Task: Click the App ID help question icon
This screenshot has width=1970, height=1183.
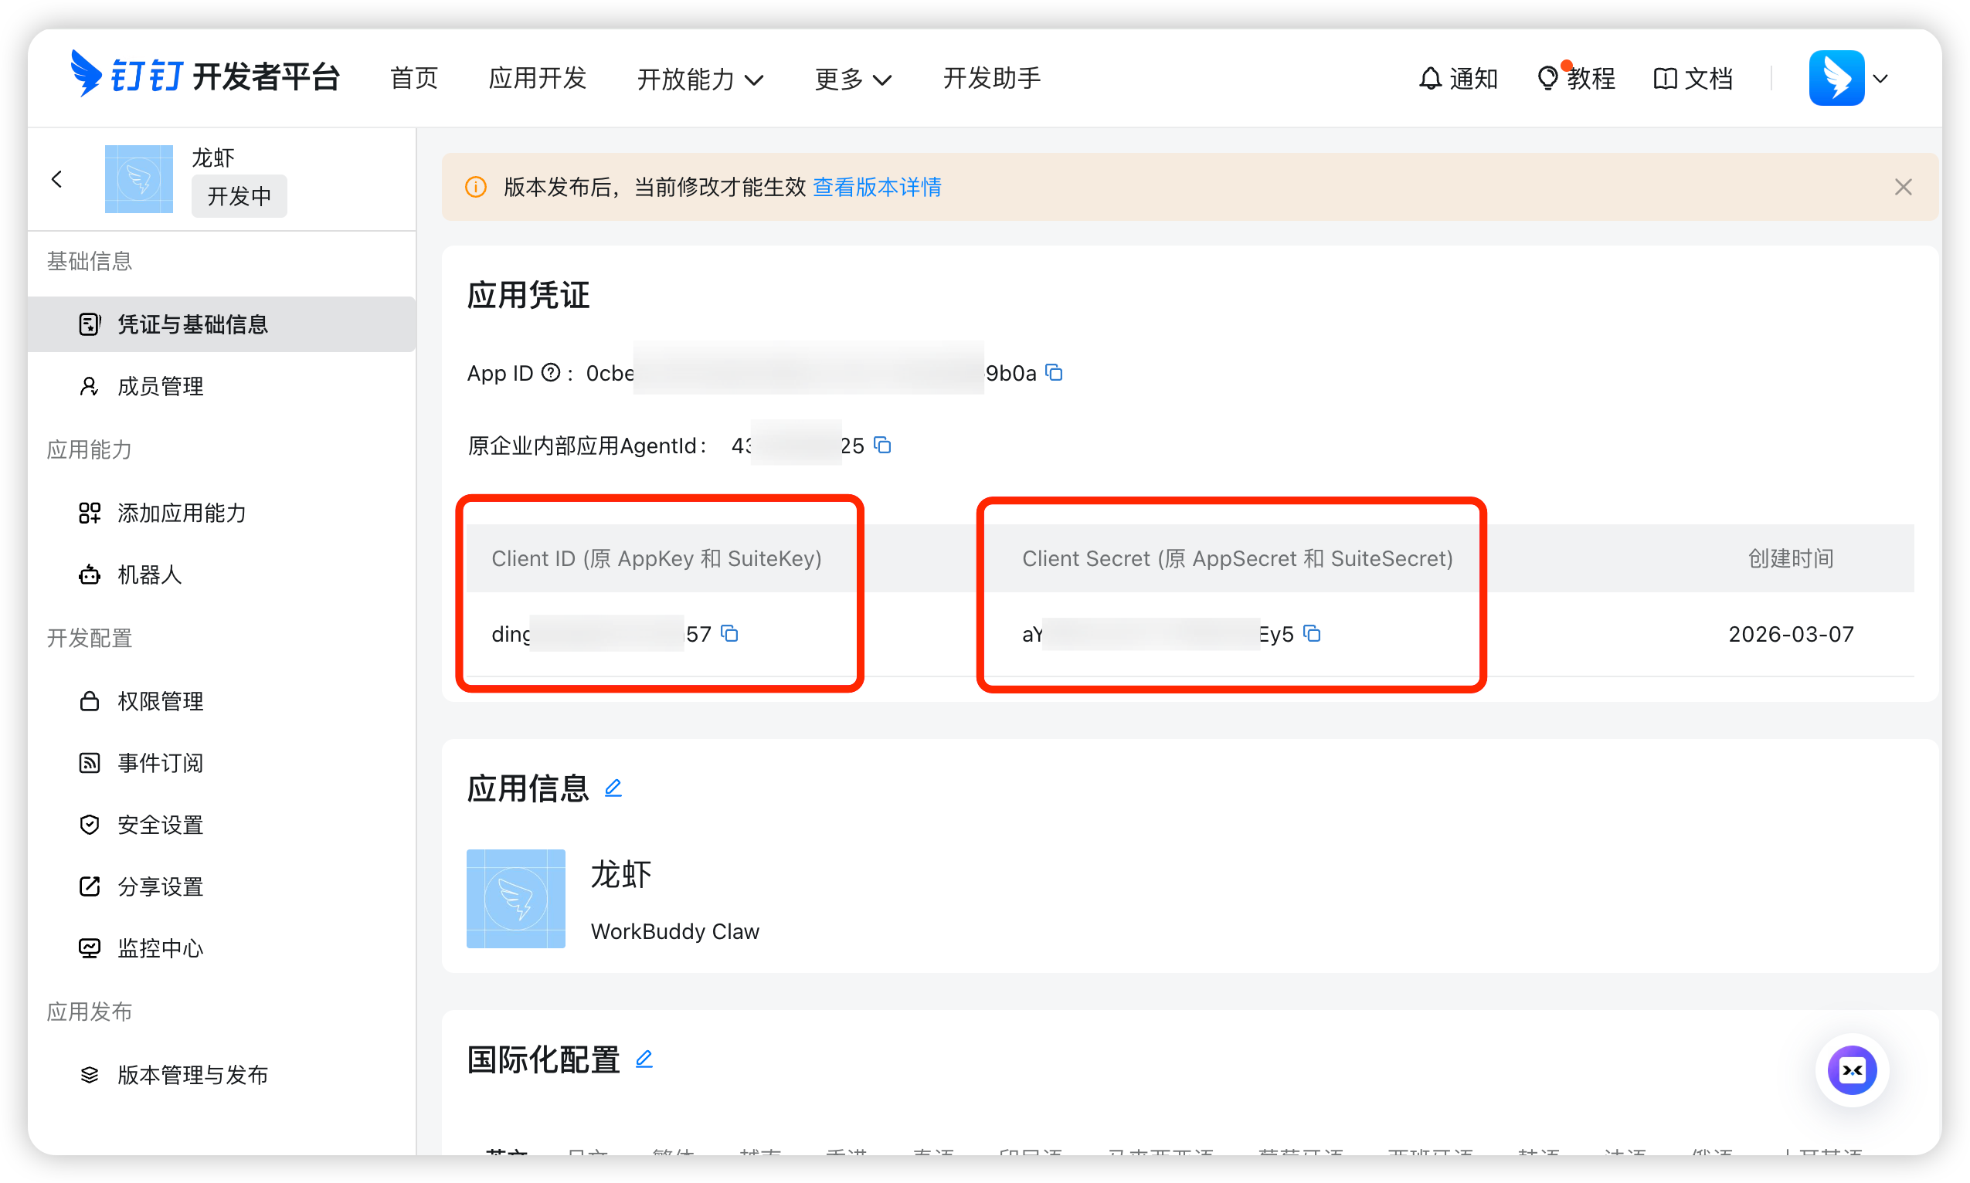Action: click(551, 373)
